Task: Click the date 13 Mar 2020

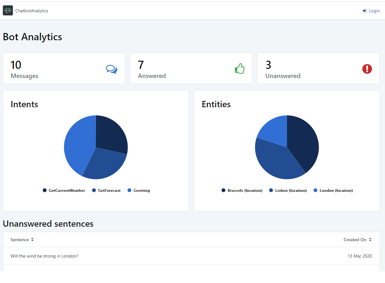Action: (360, 256)
